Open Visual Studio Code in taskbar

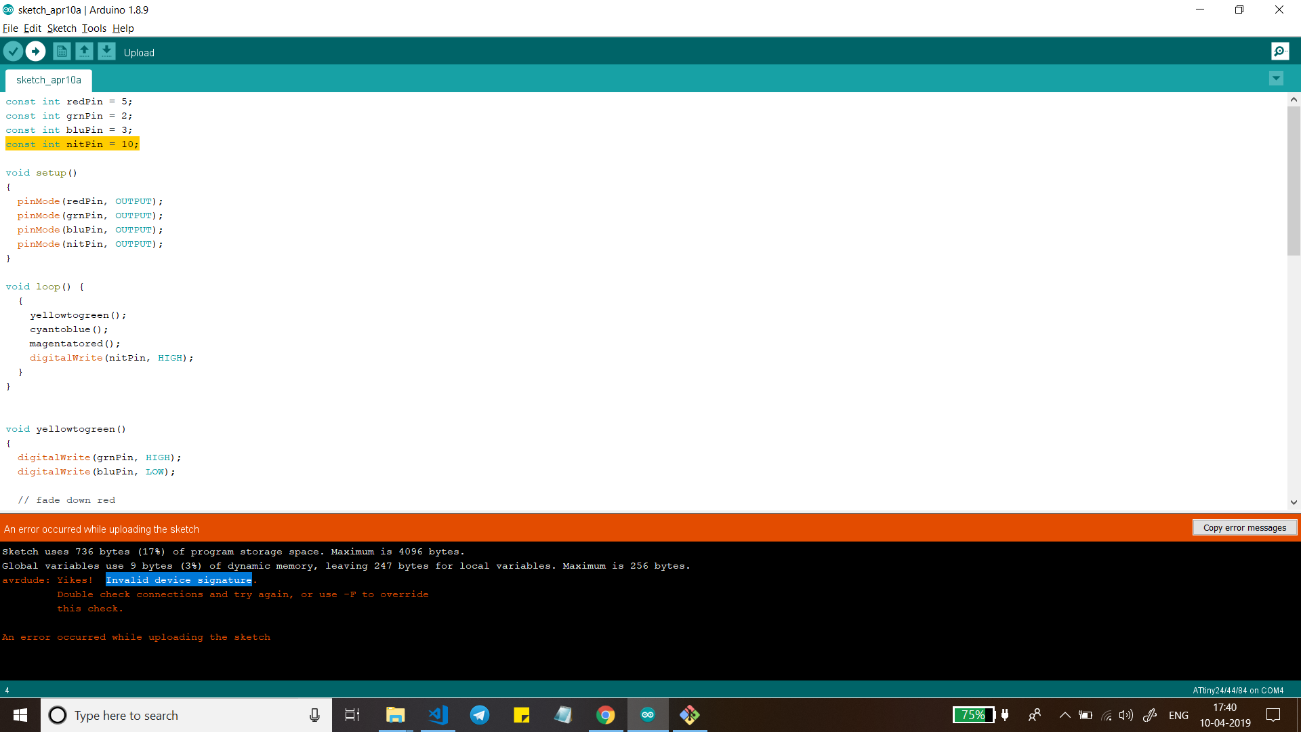point(438,715)
